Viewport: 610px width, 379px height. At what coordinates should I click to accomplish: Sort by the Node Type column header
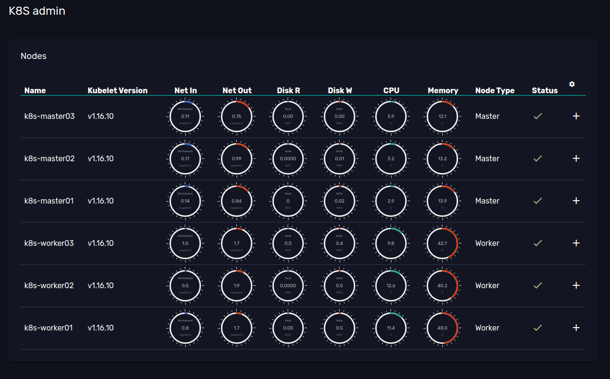[x=495, y=90]
